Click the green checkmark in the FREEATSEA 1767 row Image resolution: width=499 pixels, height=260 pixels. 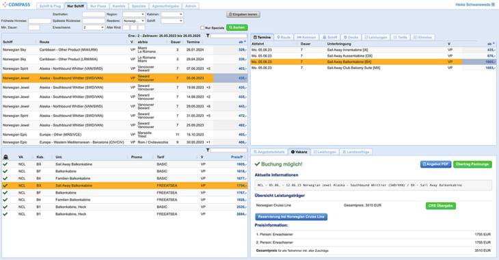tap(5, 192)
